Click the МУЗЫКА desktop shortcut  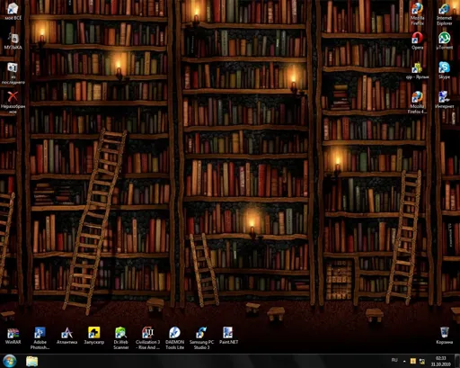click(13, 40)
